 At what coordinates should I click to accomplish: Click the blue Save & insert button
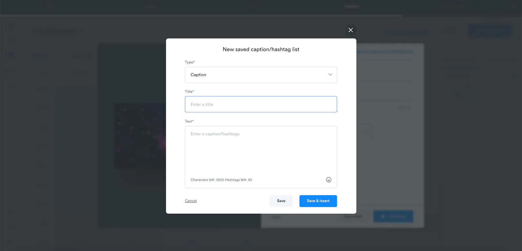click(x=318, y=201)
